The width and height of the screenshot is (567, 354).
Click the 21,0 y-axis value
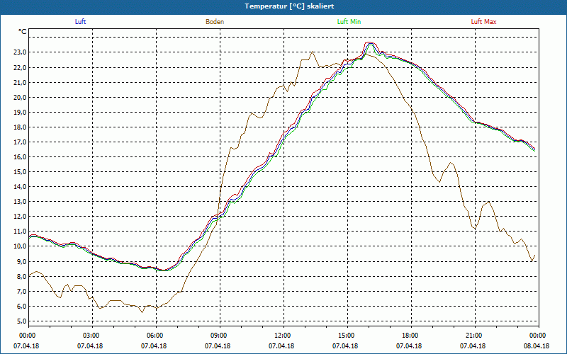click(21, 82)
